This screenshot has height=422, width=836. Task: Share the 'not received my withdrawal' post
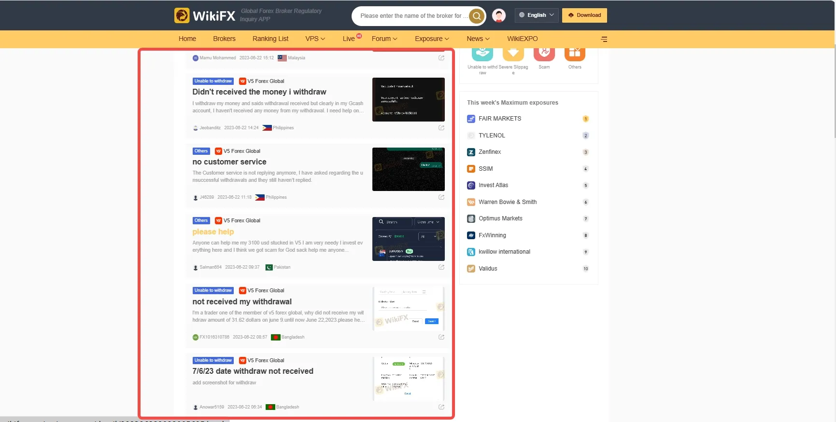441,337
